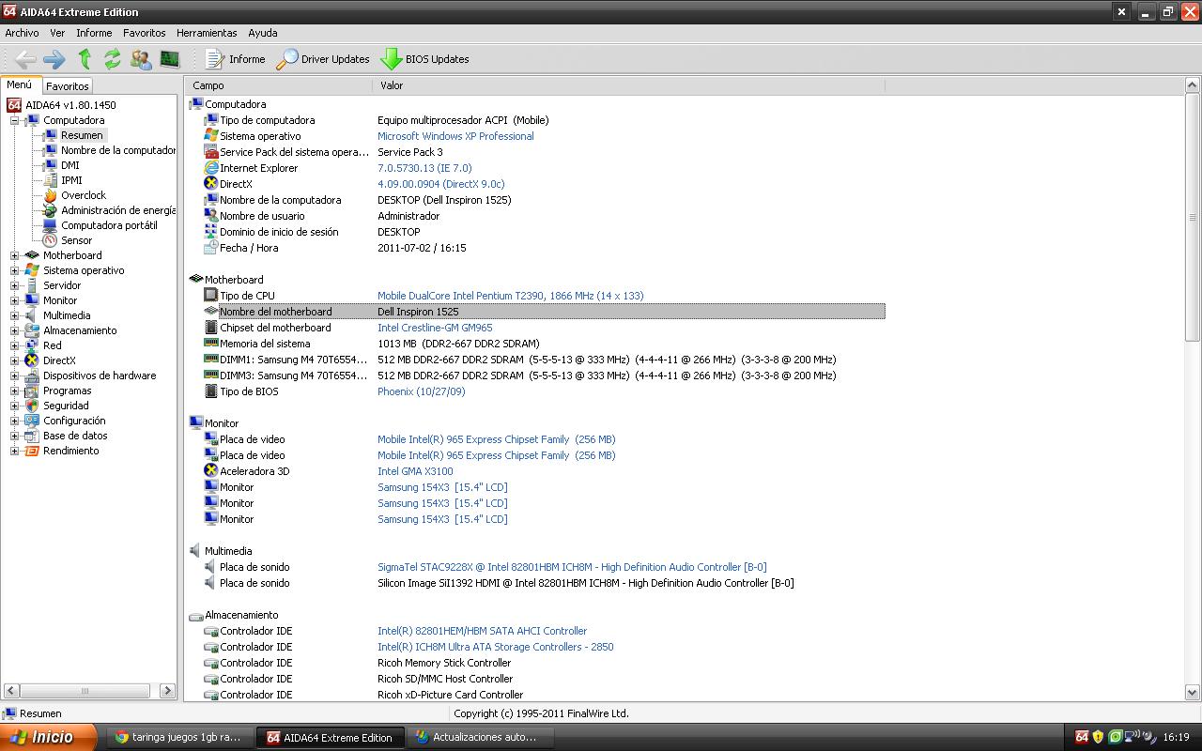Open the Herramientas menu
Viewport: 1202px width, 751px height.
(207, 33)
